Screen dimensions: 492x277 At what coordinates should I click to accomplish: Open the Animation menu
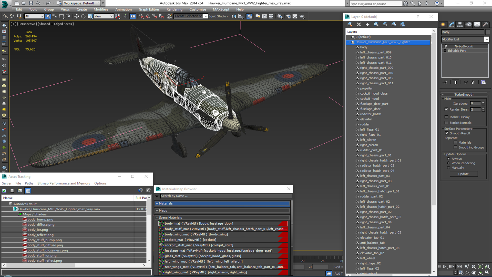(x=124, y=9)
